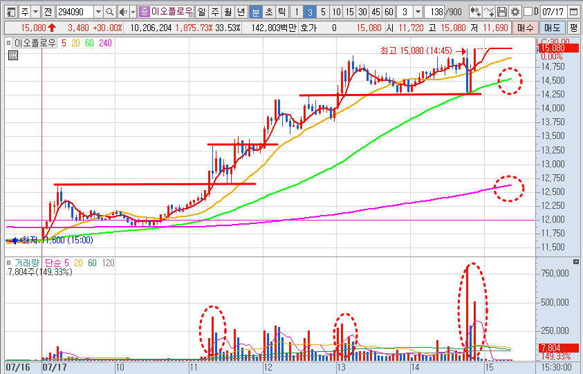Image resolution: width=583 pixels, height=374 pixels.
Task: Click the floppy disk save icon
Action: coord(502,12)
